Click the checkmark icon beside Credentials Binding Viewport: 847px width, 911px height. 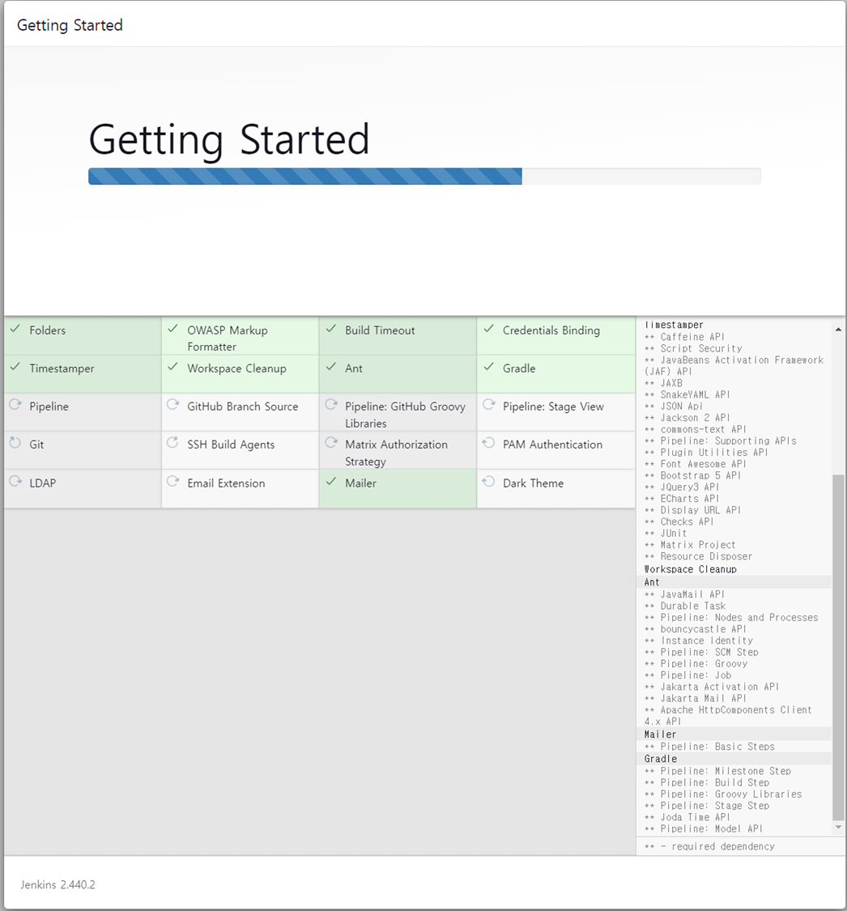(488, 329)
